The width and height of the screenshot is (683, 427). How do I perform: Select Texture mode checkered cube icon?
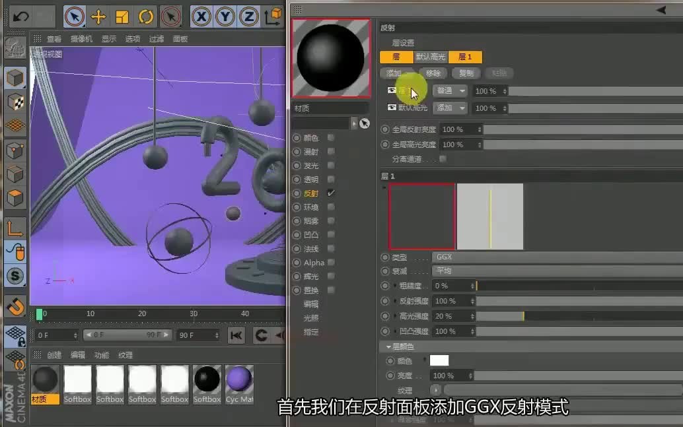click(15, 102)
